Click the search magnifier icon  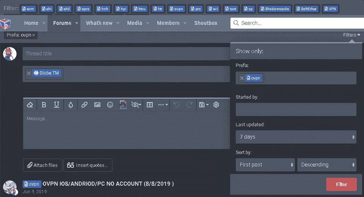point(236,23)
